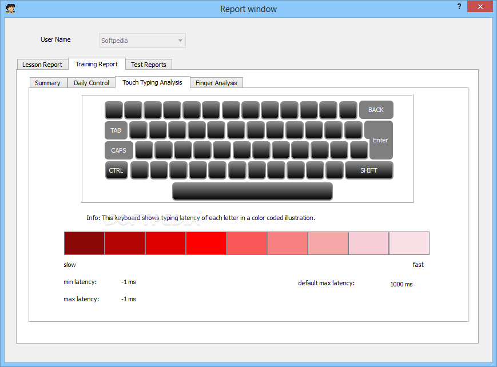Click the SHIFT key on keyboard
497x367 pixels.
tap(369, 170)
